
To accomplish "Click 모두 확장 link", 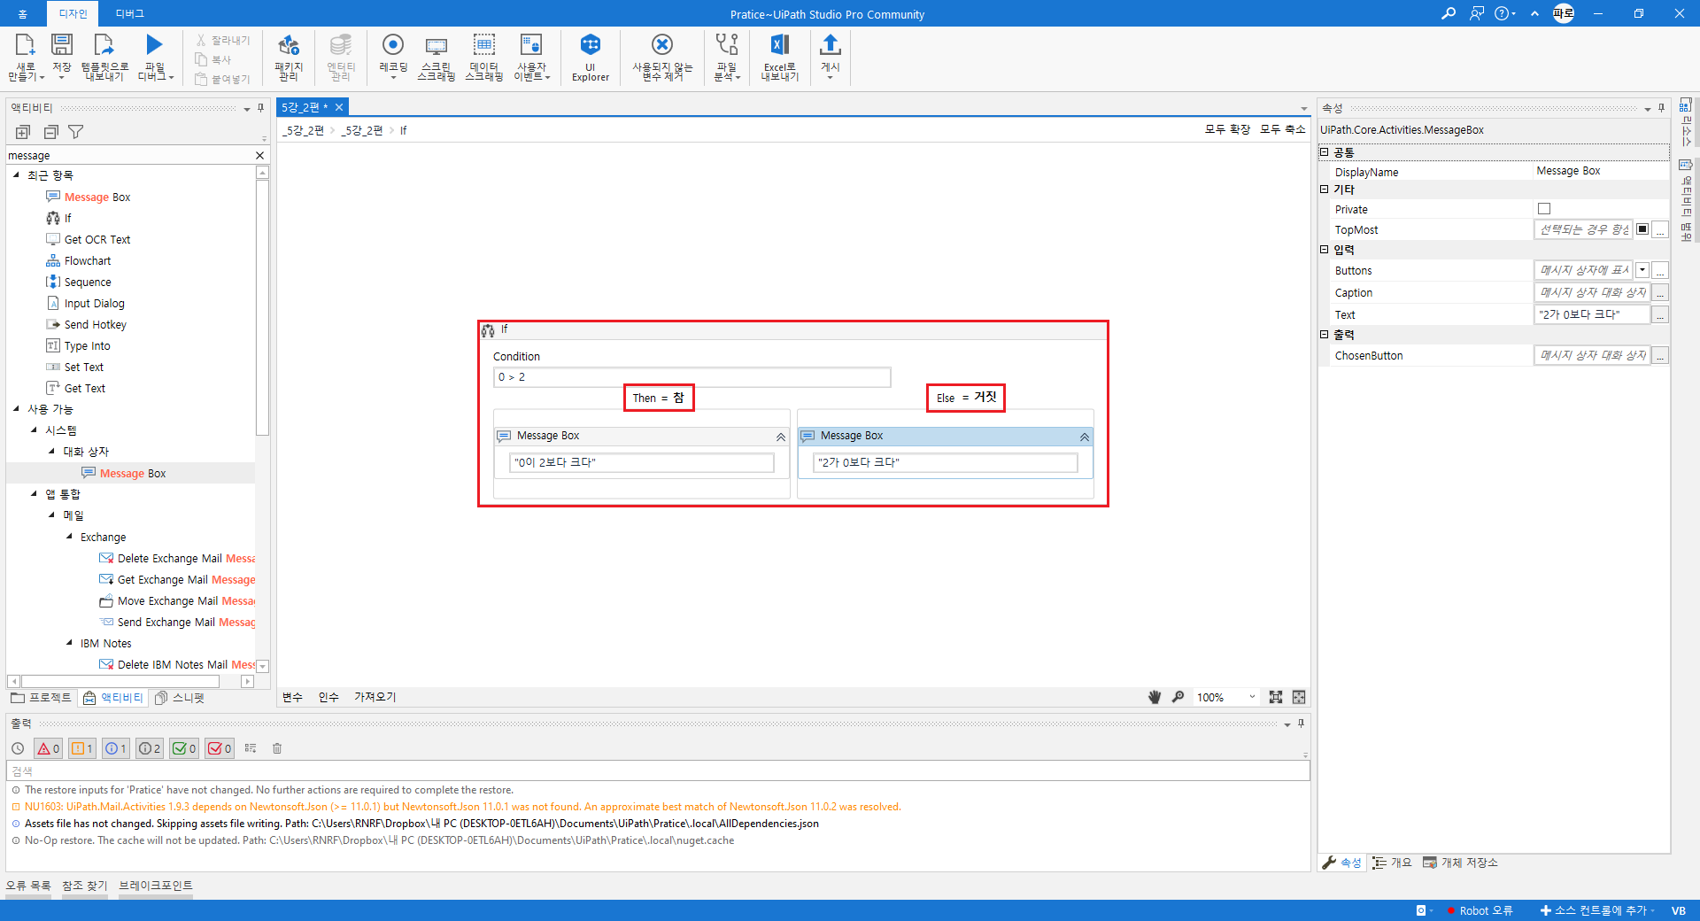I will pyautogui.click(x=1227, y=129).
